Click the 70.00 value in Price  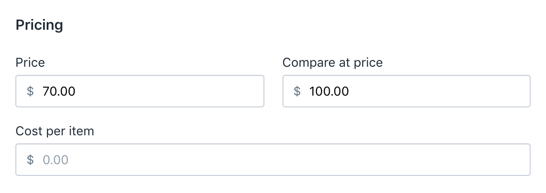[58, 92]
